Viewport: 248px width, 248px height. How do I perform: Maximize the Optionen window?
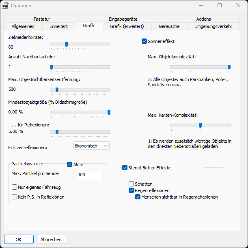coord(220,6)
